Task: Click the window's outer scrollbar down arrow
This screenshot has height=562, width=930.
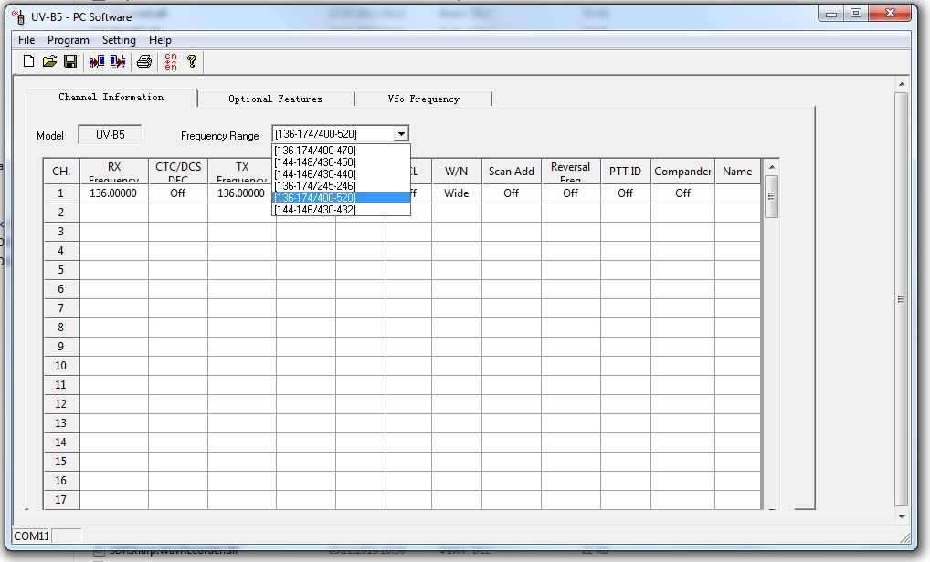Action: coord(902,516)
